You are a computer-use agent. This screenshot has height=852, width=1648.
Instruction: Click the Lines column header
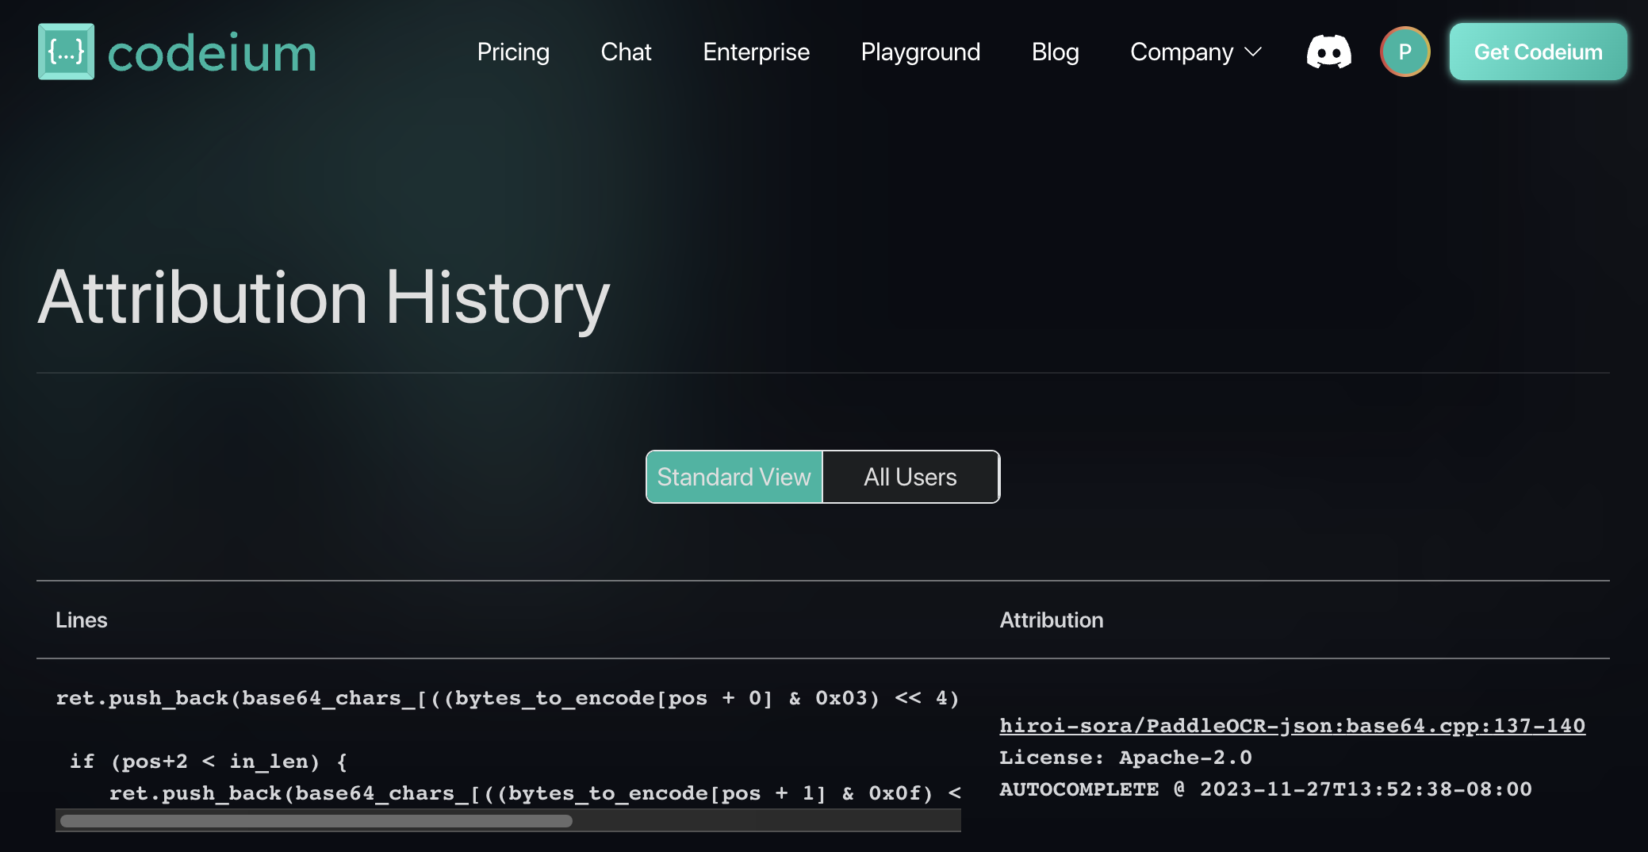[82, 620]
